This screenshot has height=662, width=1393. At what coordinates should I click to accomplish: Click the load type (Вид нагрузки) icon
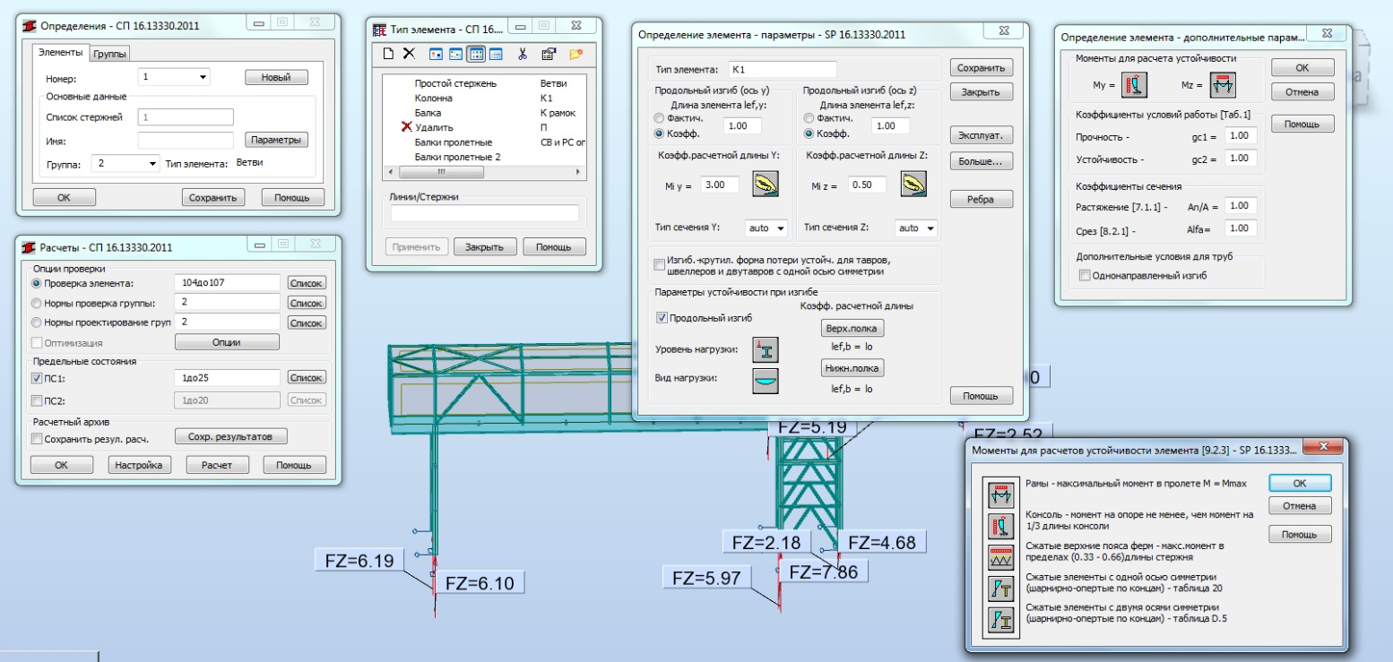766,381
